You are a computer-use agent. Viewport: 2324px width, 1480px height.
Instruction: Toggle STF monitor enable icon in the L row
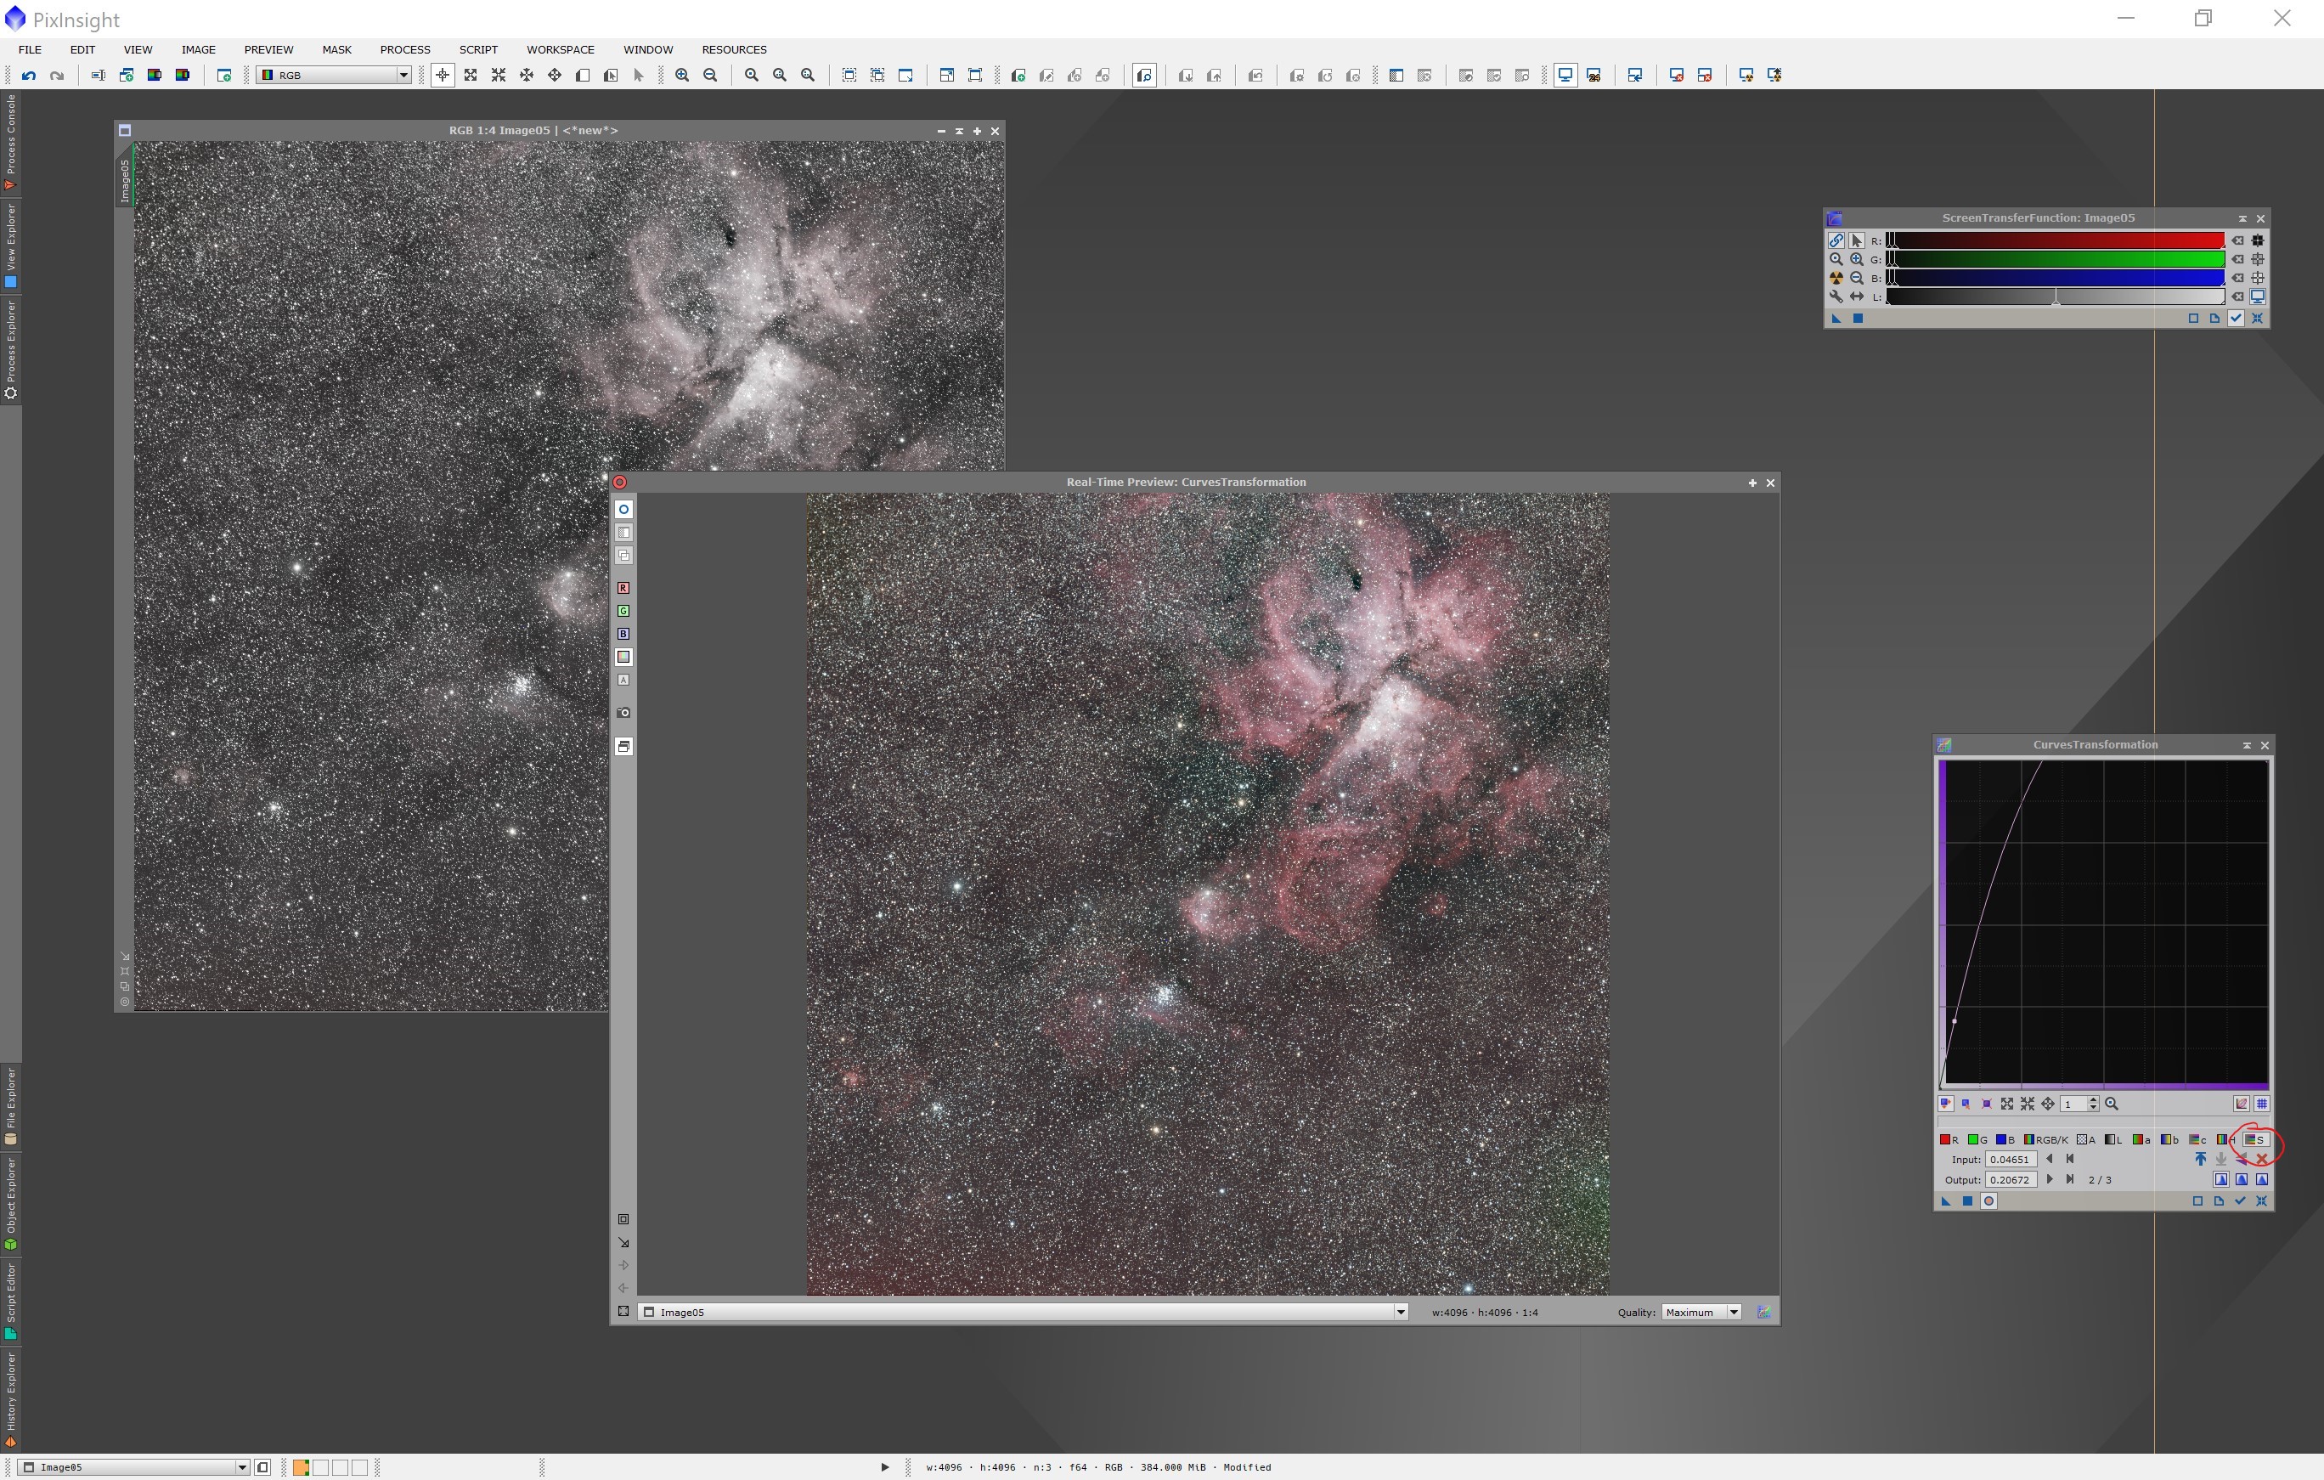click(x=2258, y=297)
